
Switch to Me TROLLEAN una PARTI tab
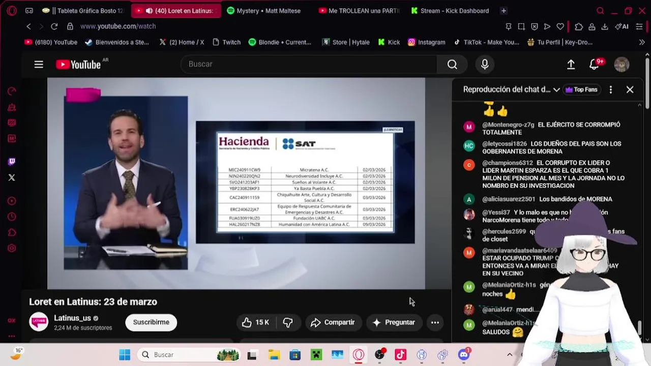pyautogui.click(x=360, y=11)
